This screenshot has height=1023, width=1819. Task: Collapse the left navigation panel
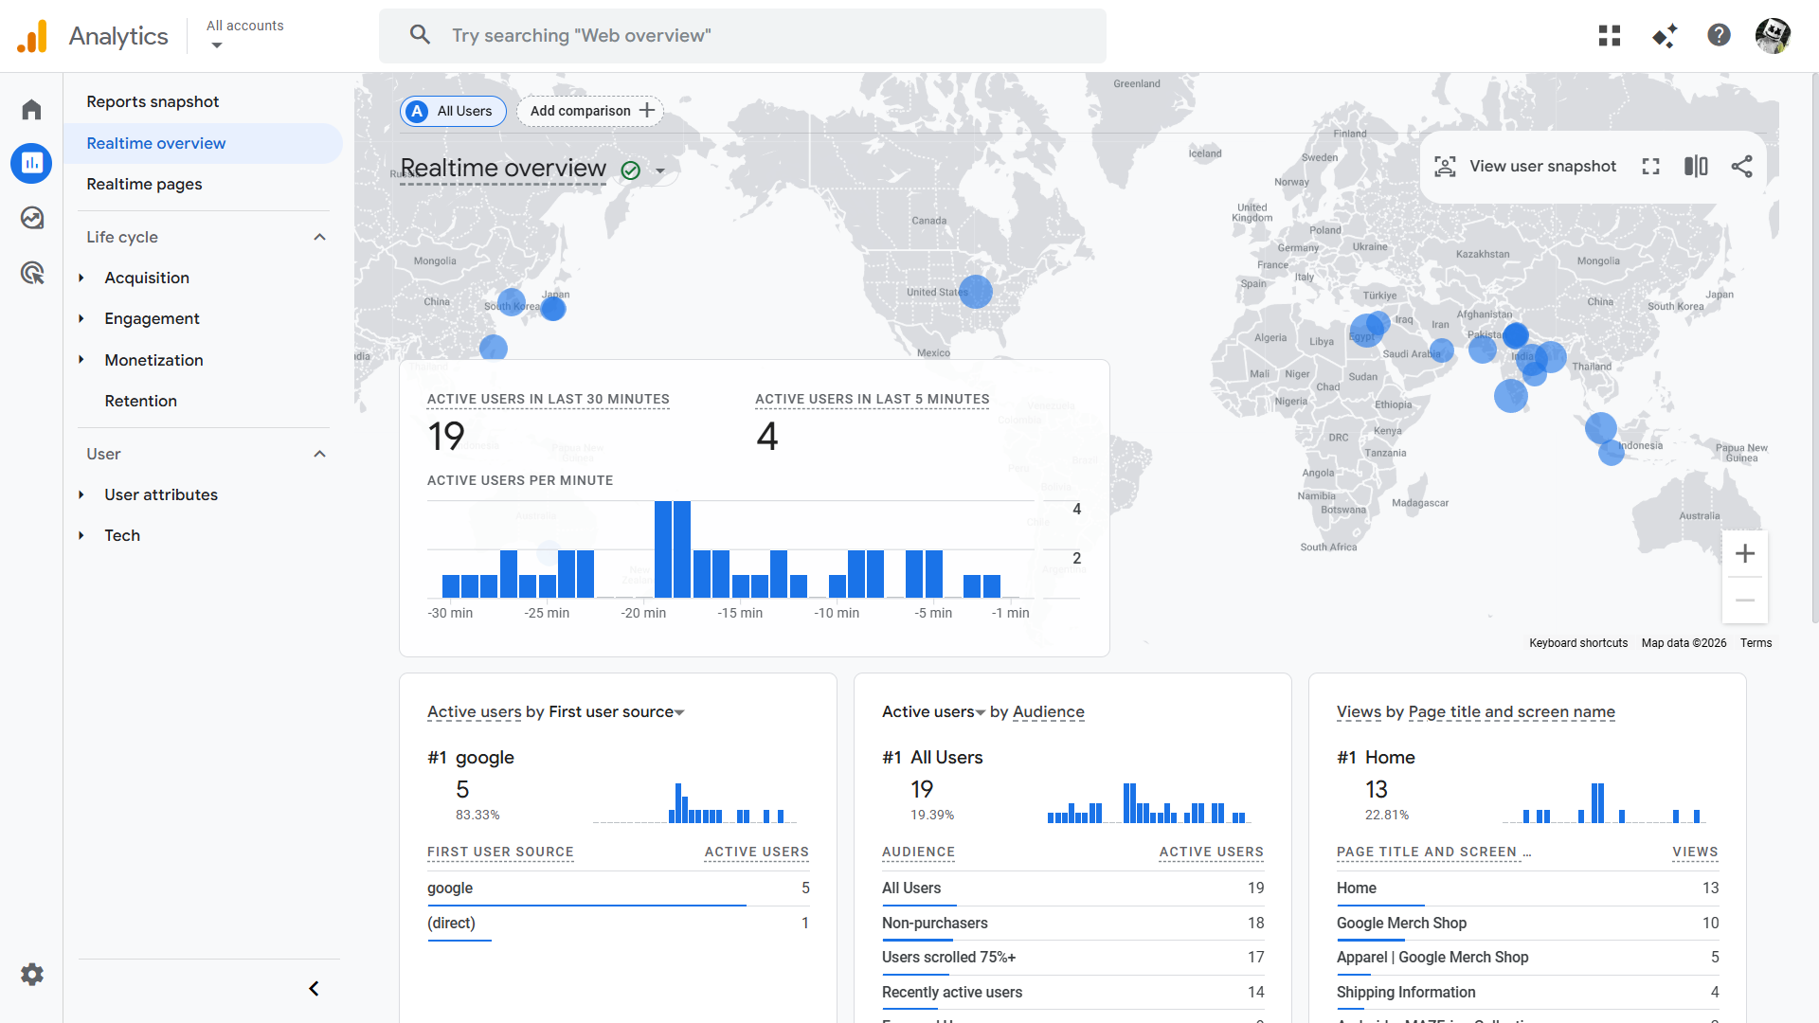tap(314, 989)
